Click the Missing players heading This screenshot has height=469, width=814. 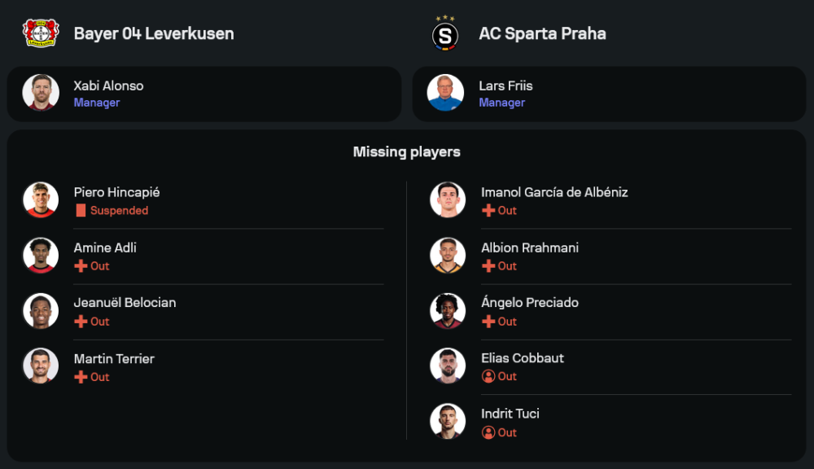tap(406, 151)
